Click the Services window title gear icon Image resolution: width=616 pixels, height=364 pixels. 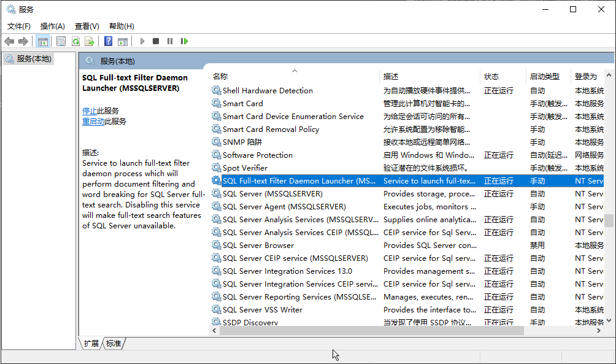click(x=11, y=9)
